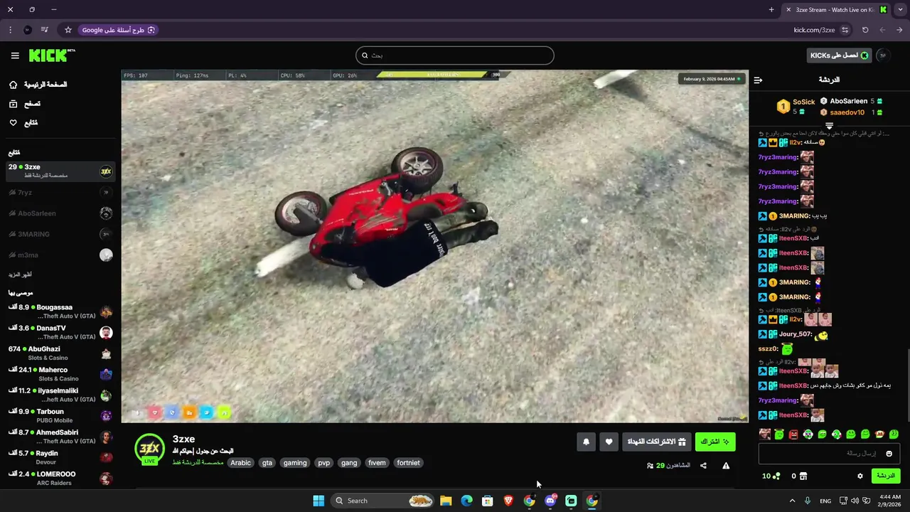Open new browser tab with plus
The image size is (910, 512).
coord(771,10)
